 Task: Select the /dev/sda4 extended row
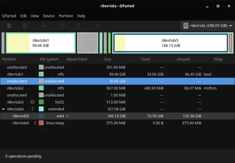[117, 109]
